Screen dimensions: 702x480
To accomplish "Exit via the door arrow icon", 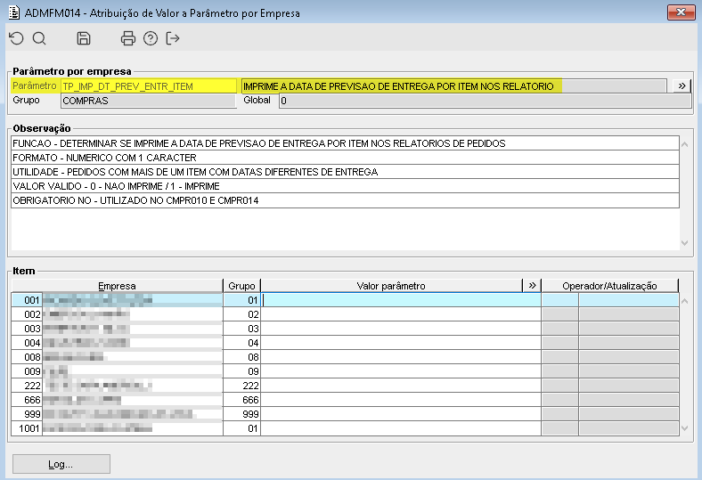I will pos(172,38).
